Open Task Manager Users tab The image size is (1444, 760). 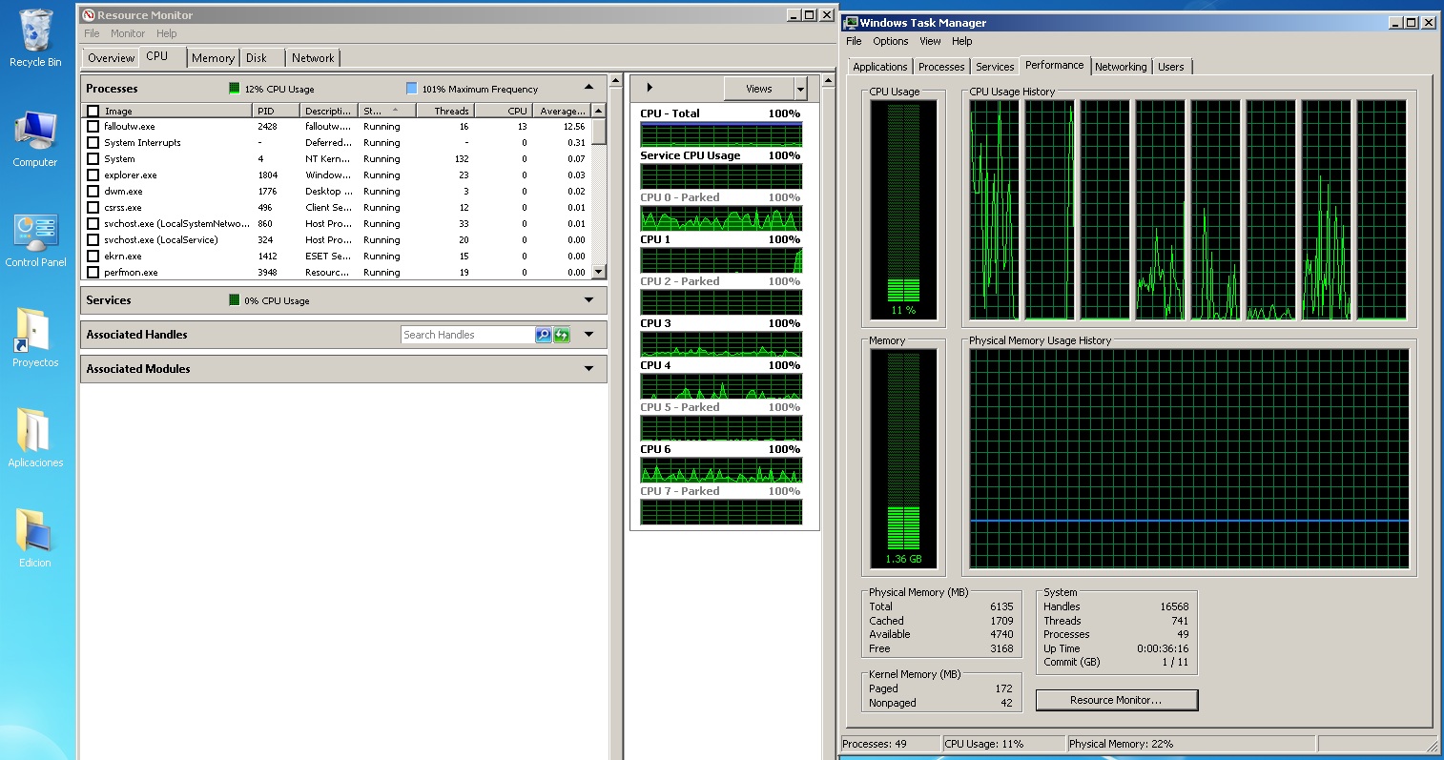coord(1171,67)
